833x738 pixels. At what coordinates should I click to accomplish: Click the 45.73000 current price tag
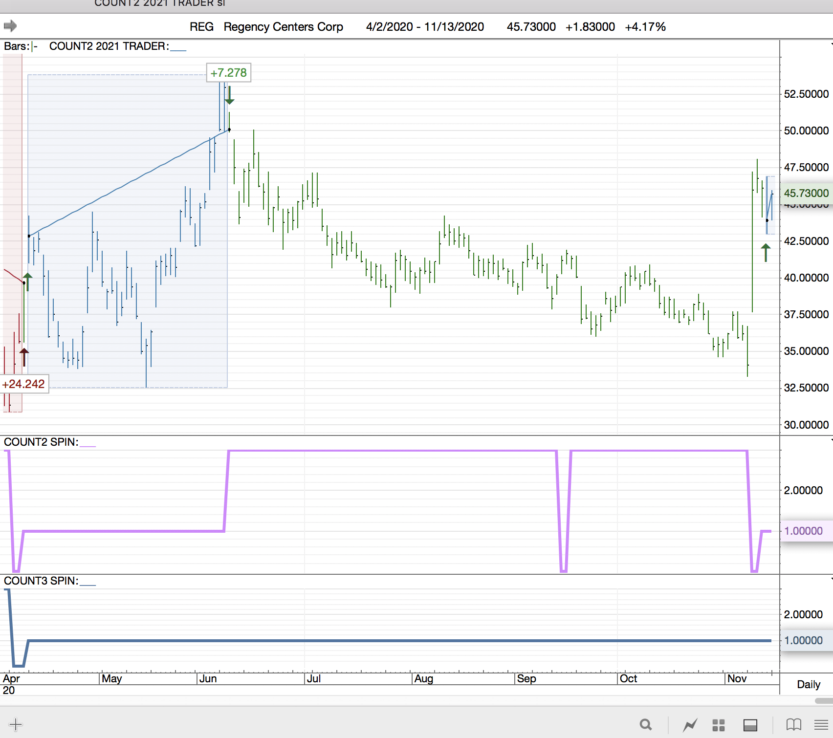point(806,193)
